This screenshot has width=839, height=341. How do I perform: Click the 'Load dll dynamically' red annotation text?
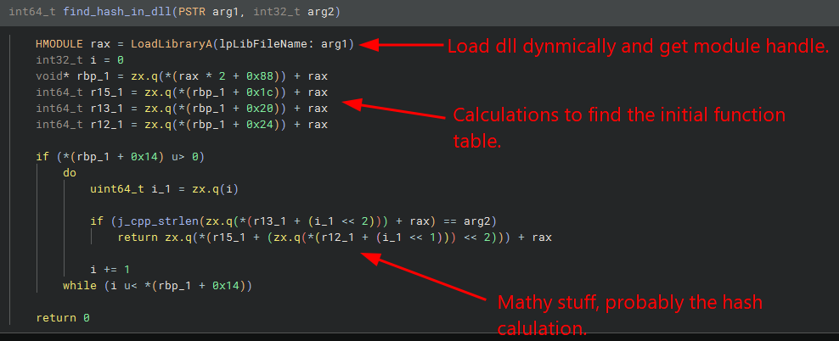(637, 47)
